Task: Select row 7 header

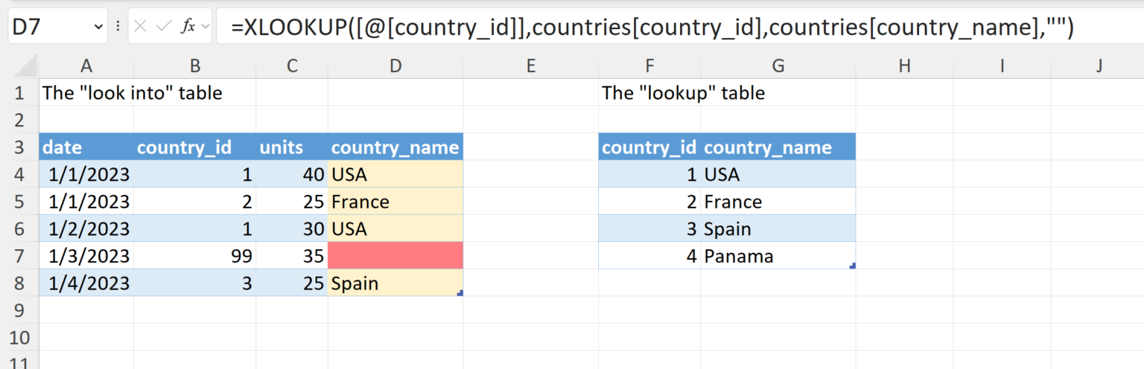Action: click(19, 257)
